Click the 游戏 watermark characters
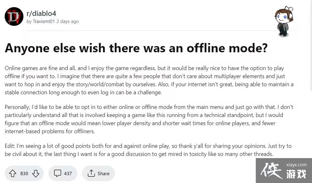Viewport: 312px width, 183px height. click(x=296, y=174)
